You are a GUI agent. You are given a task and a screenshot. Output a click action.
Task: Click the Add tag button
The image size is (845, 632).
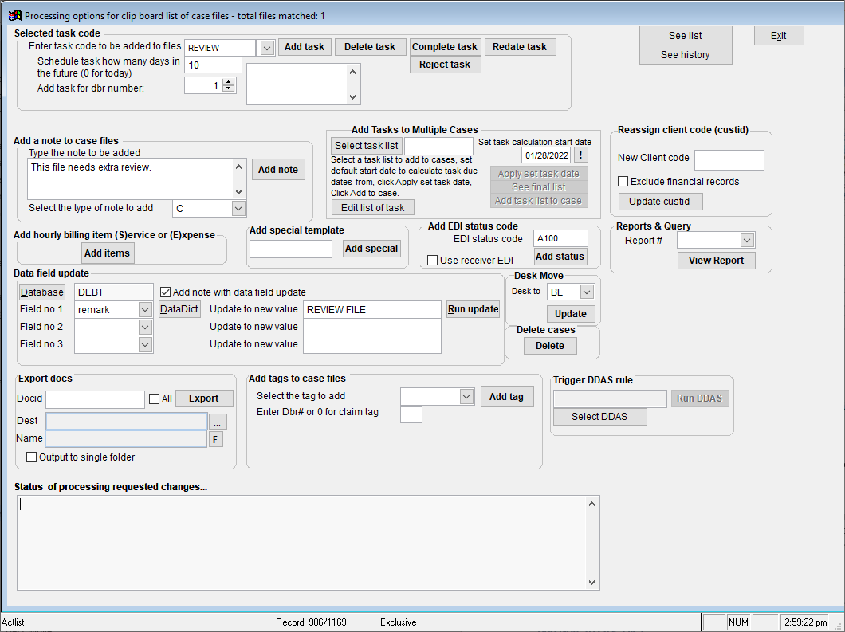pos(506,397)
